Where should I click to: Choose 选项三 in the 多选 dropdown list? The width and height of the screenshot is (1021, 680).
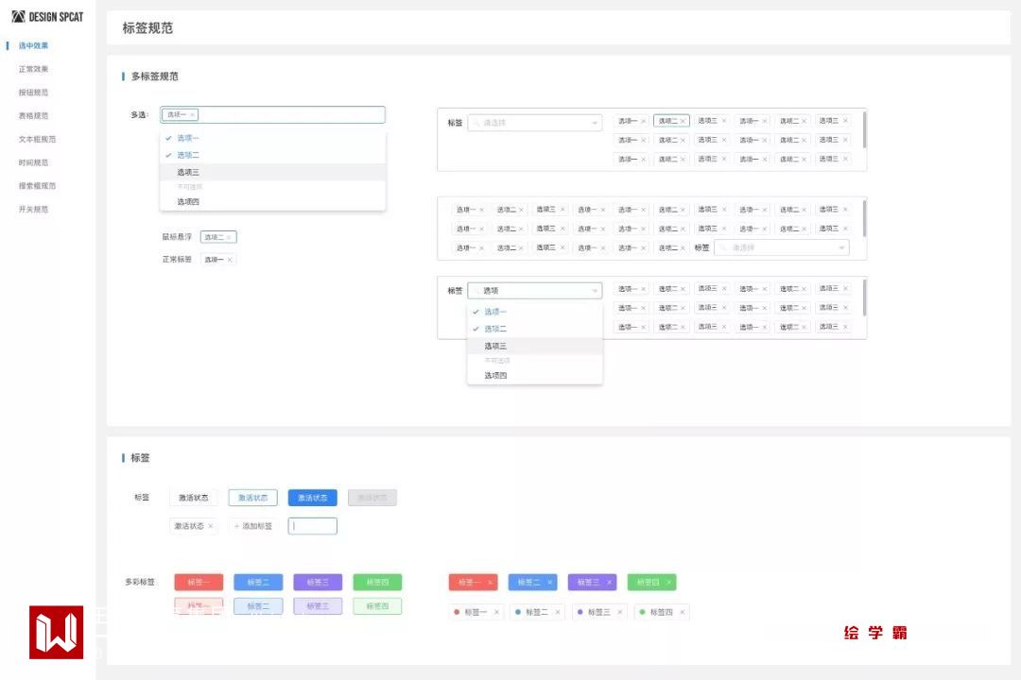point(273,173)
